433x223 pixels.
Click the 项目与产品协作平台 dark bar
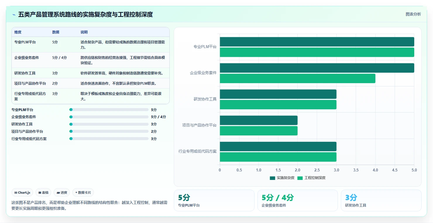259,120
